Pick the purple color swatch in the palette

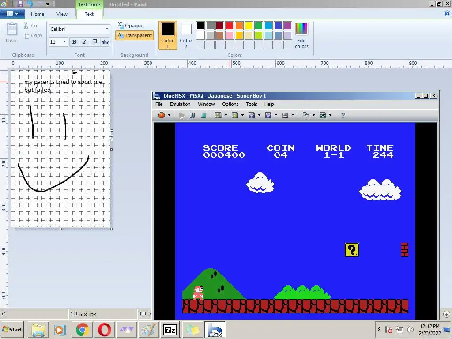coord(288,26)
